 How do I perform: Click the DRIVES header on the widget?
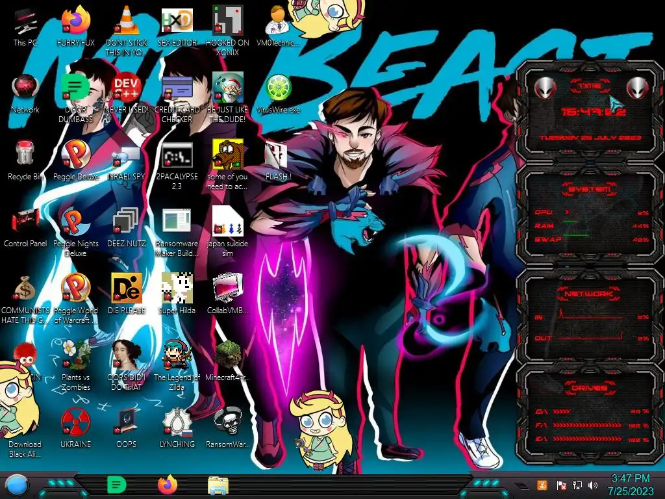click(x=588, y=388)
